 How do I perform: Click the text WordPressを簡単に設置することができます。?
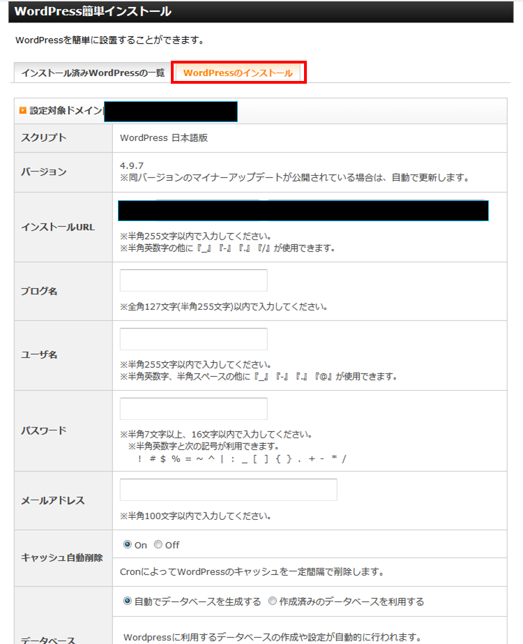[x=109, y=40]
